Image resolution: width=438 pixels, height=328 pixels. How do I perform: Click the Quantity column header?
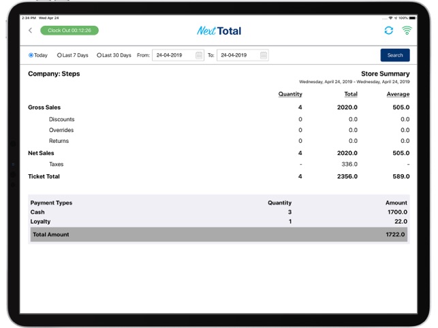pyautogui.click(x=290, y=94)
